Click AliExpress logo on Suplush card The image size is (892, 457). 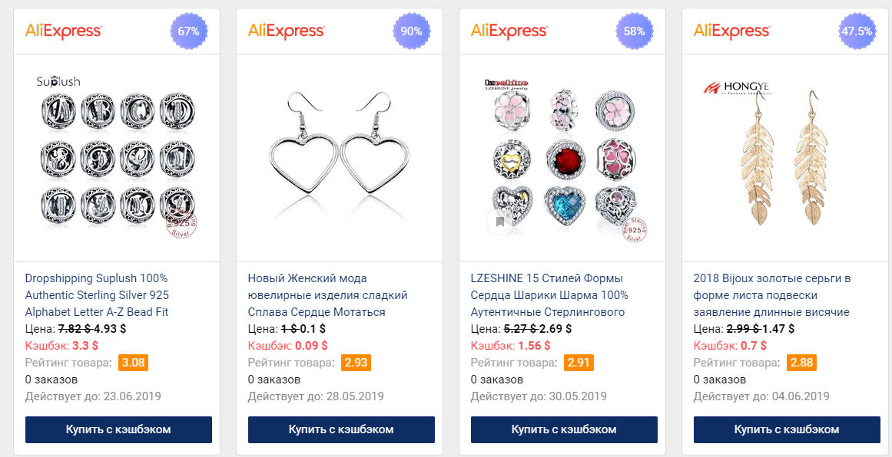point(64,31)
